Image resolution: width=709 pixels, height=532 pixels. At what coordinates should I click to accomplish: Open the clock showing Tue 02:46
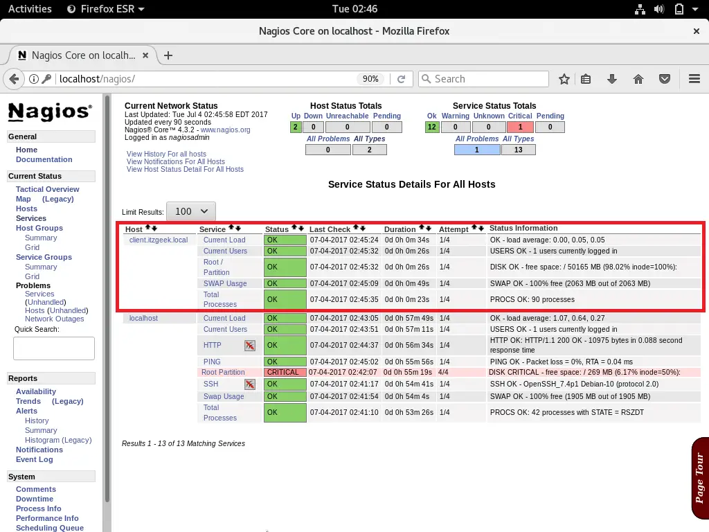(354, 9)
